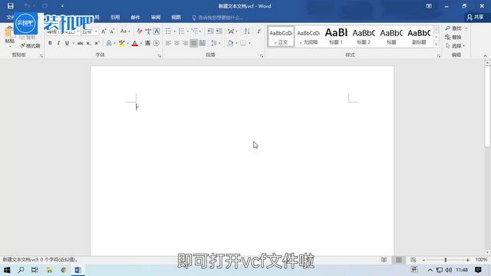Switch to Web Layout view

[x=414, y=260]
